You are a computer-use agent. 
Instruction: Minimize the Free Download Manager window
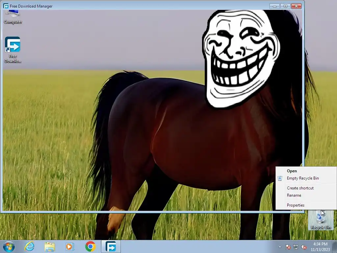[x=274, y=6]
